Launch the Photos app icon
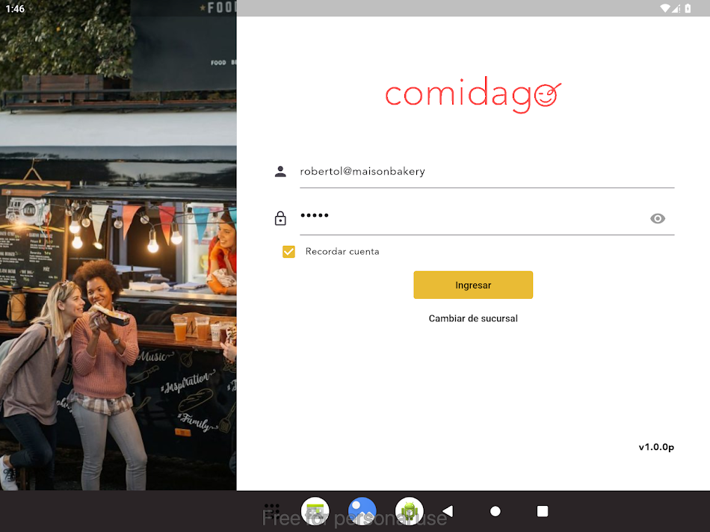Image resolution: width=710 pixels, height=532 pixels. (362, 510)
